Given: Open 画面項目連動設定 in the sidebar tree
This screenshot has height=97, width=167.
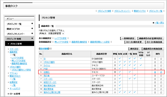Looking at the screenshot, I should (19, 64).
